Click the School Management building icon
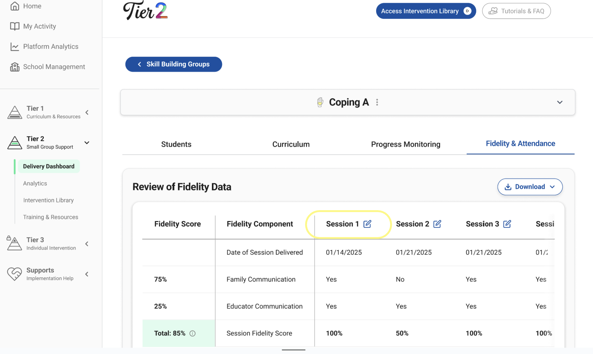593x354 pixels. coord(15,67)
